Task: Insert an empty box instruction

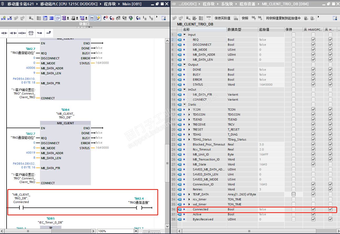Action: (x=31, y=33)
